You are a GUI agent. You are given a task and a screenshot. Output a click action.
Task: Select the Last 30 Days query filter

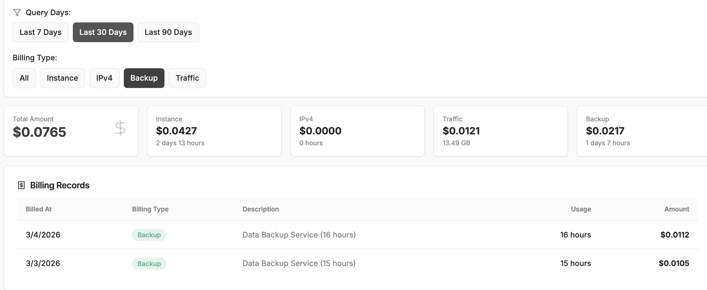(103, 32)
